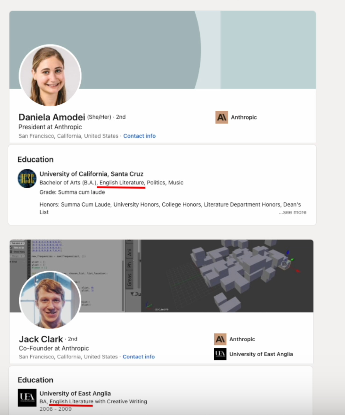The height and width of the screenshot is (415, 345).
Task: Click Daniela Amodei's San Francisco location text
Action: point(68,136)
